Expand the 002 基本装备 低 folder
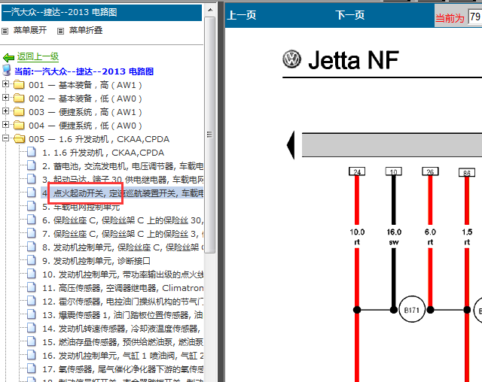Screen dimensions: 482x382 (5, 97)
